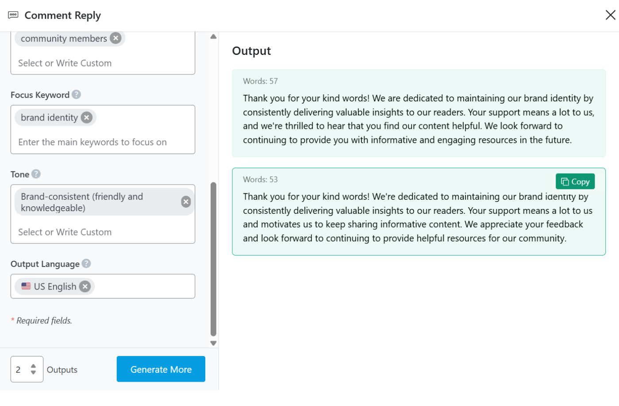619x406 pixels.
Task: Remove the 'brand identity' keyword tag
Action: click(x=87, y=117)
